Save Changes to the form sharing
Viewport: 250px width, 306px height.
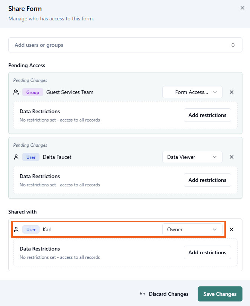coord(220,294)
